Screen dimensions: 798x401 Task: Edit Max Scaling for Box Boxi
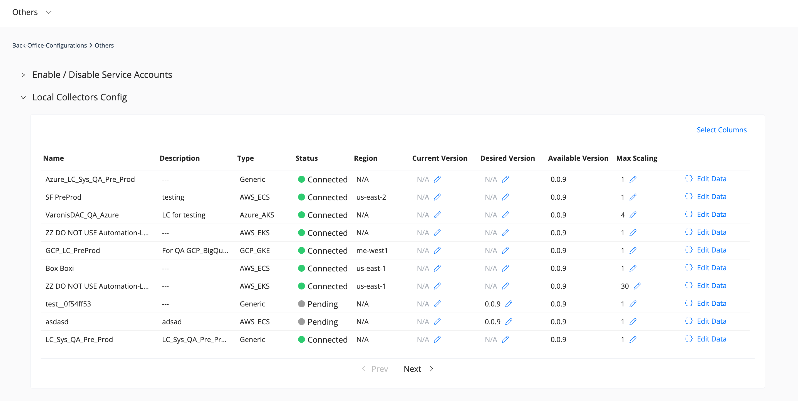(x=633, y=268)
